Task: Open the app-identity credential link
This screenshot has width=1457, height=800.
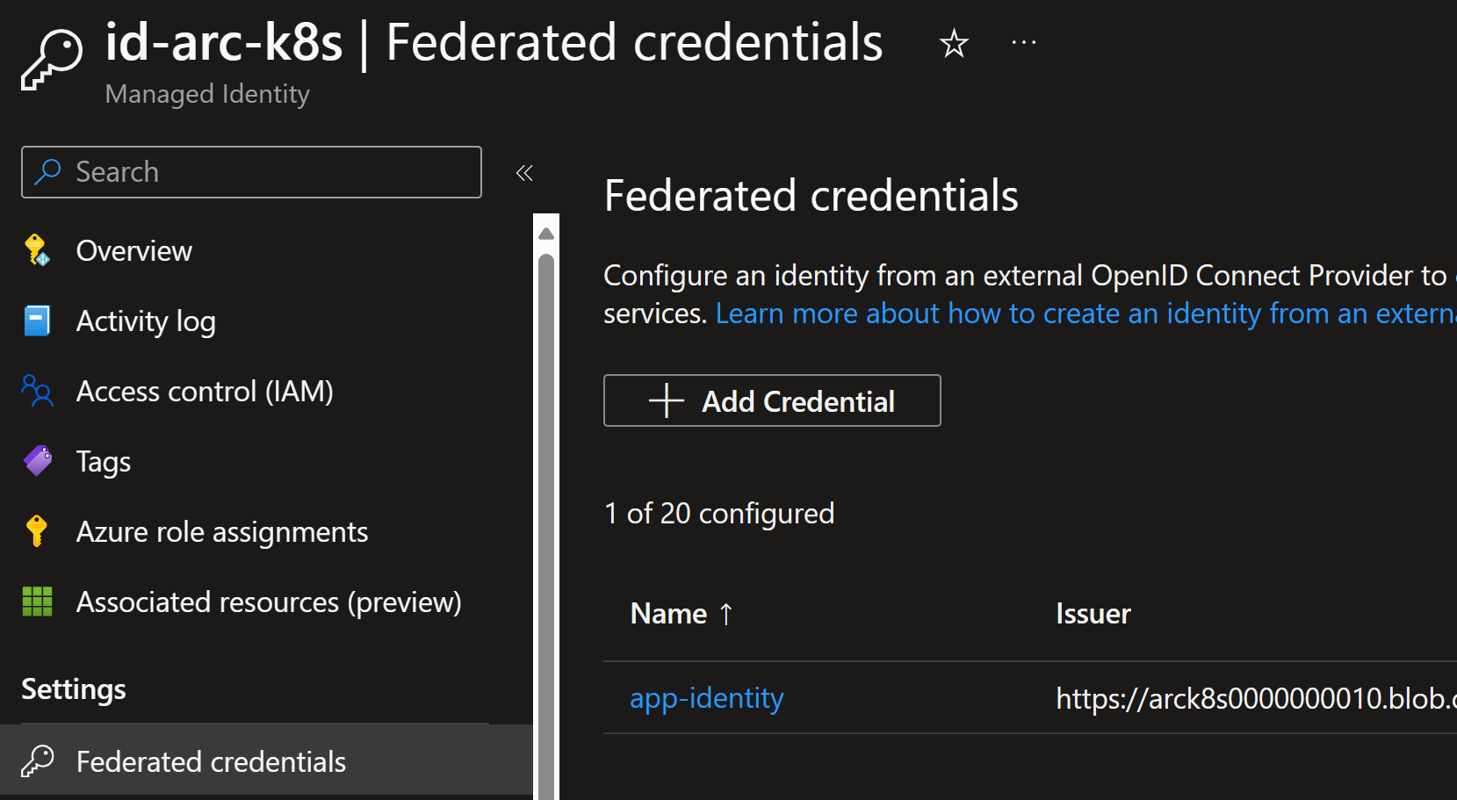Action: click(707, 698)
